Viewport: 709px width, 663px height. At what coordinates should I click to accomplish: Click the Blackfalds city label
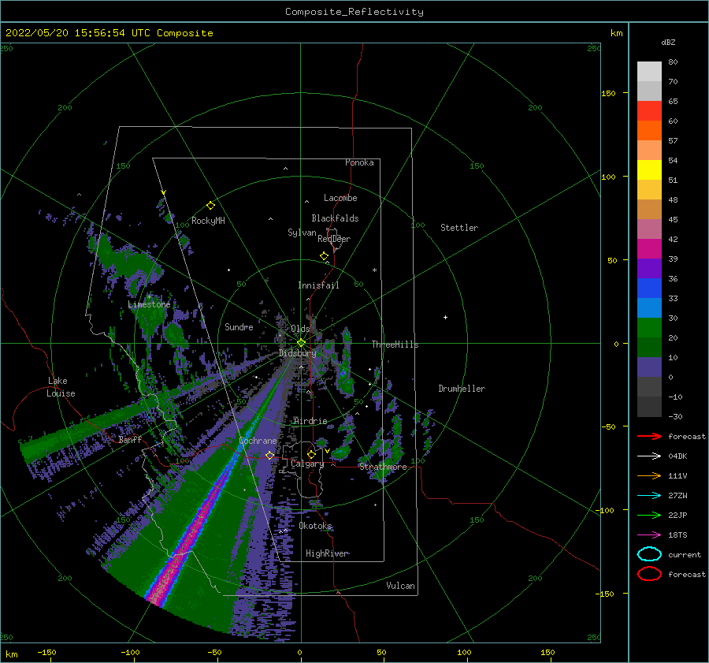tap(335, 218)
